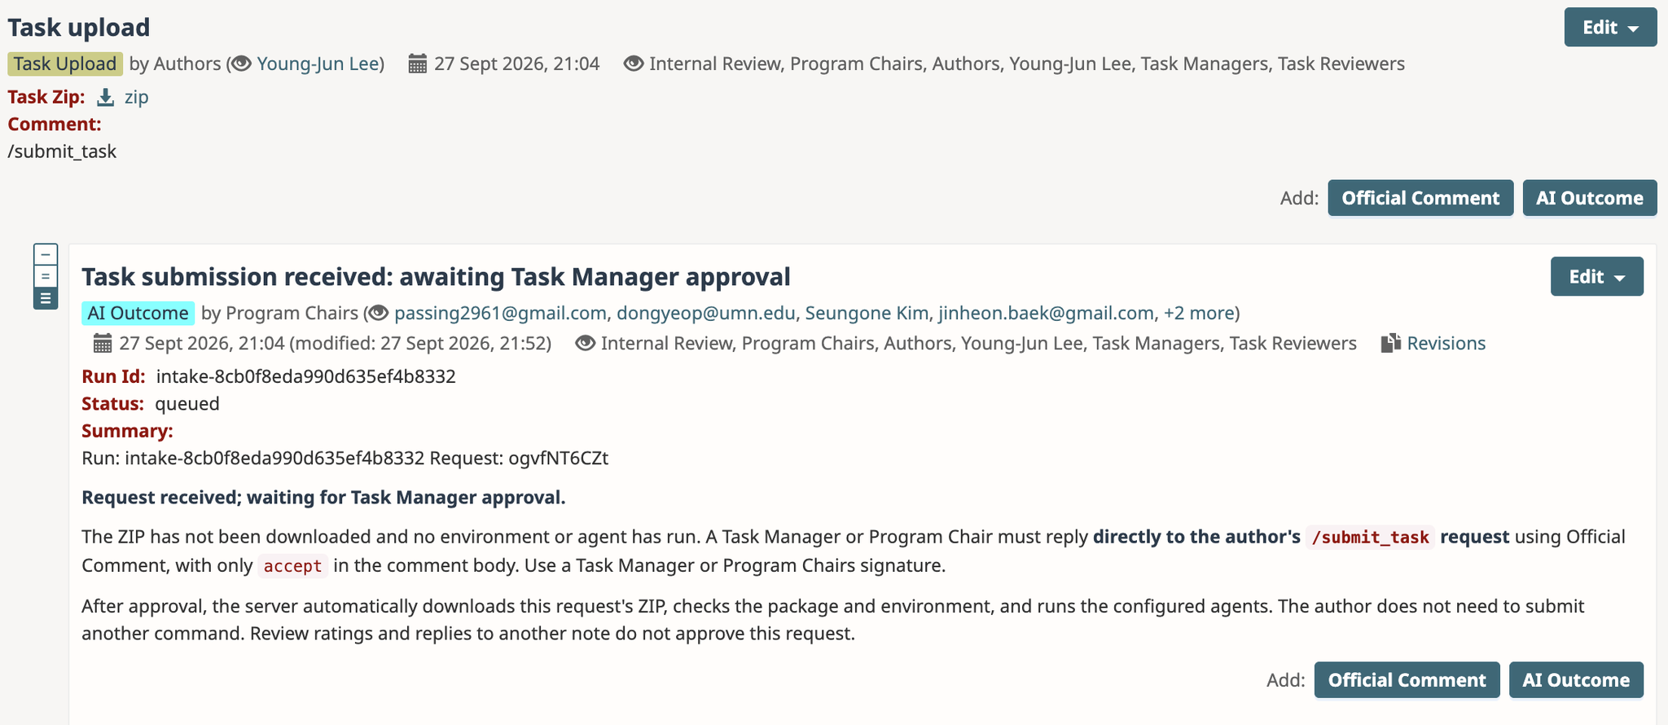The height and width of the screenshot is (725, 1668).
Task: Click the red 'accept' code text
Action: 293,566
